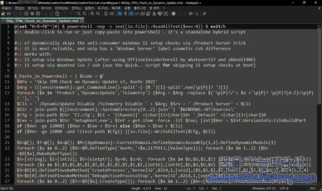Screen dimensions: 322x191
Task: Click the Print icon
Action: pos(38,14)
